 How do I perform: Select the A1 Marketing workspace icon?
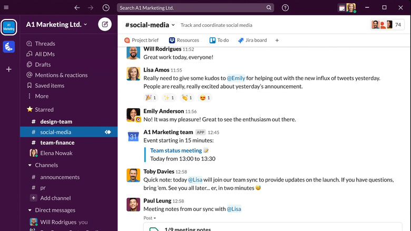pos(8,27)
